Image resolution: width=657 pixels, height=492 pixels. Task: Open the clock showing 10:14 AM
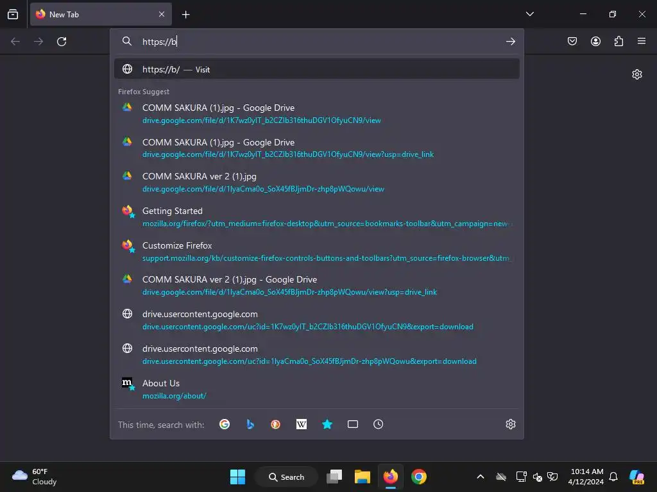click(x=586, y=477)
